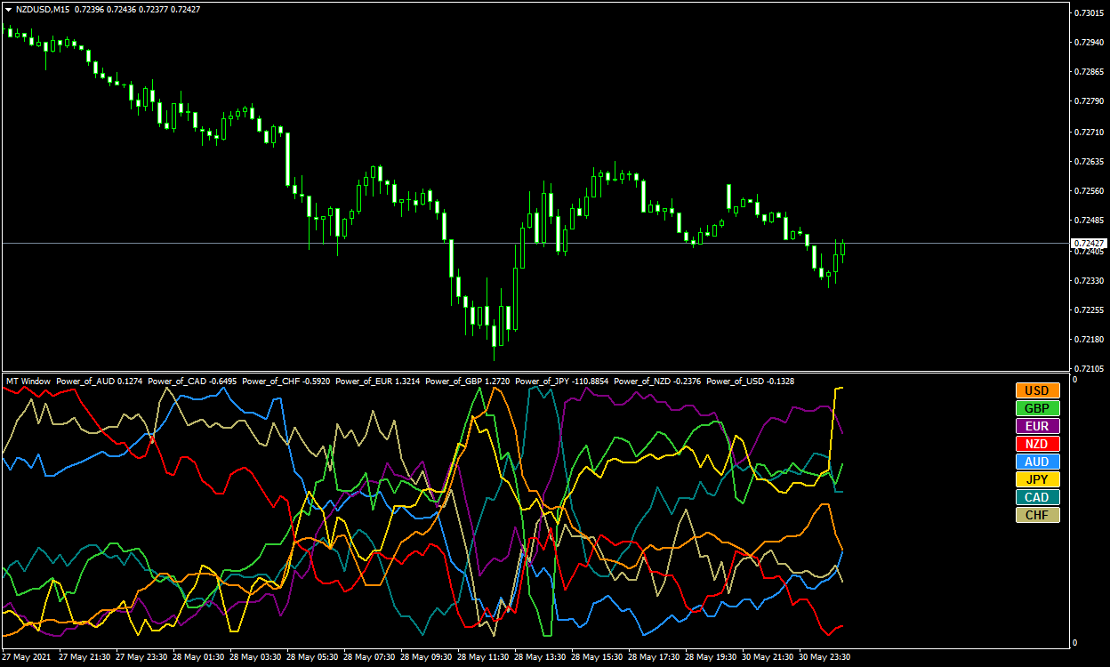Select the AUD currency badge
Screen dimensions: 1110x667
1037,462
